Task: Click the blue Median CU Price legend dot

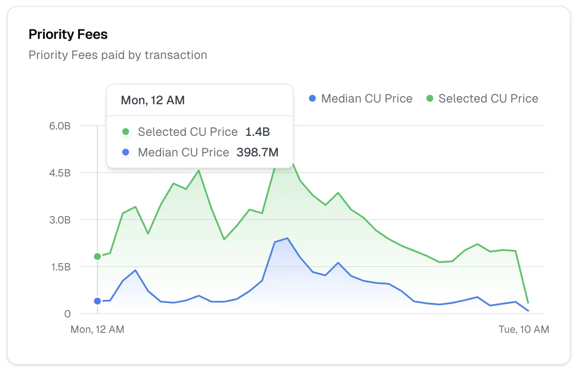Action: (x=312, y=99)
